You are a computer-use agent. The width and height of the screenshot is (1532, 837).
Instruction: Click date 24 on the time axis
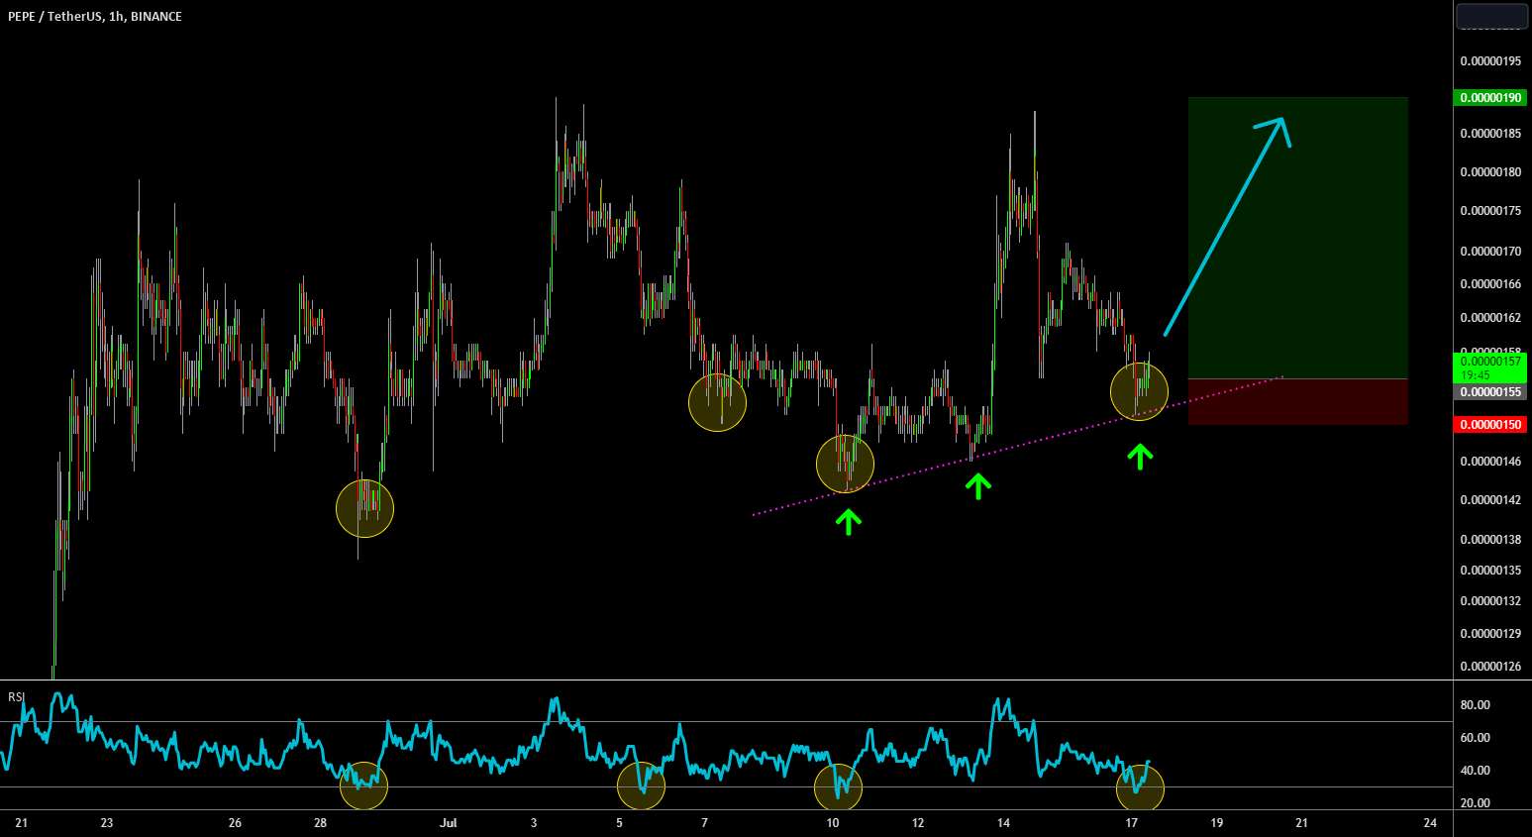pyautogui.click(x=1429, y=823)
